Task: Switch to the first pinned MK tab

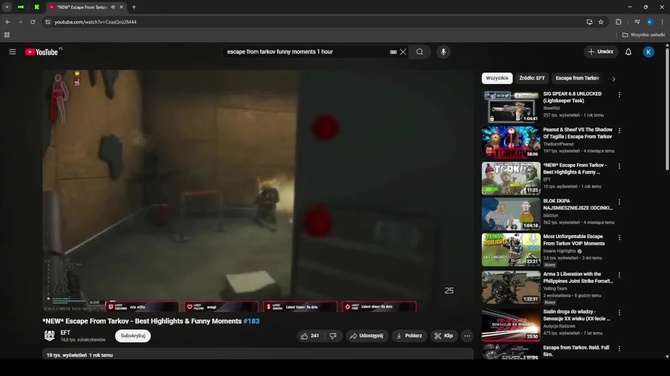Action: pyautogui.click(x=21, y=7)
